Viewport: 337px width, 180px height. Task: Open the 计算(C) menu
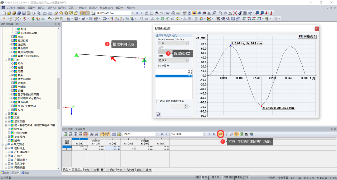[51, 8]
